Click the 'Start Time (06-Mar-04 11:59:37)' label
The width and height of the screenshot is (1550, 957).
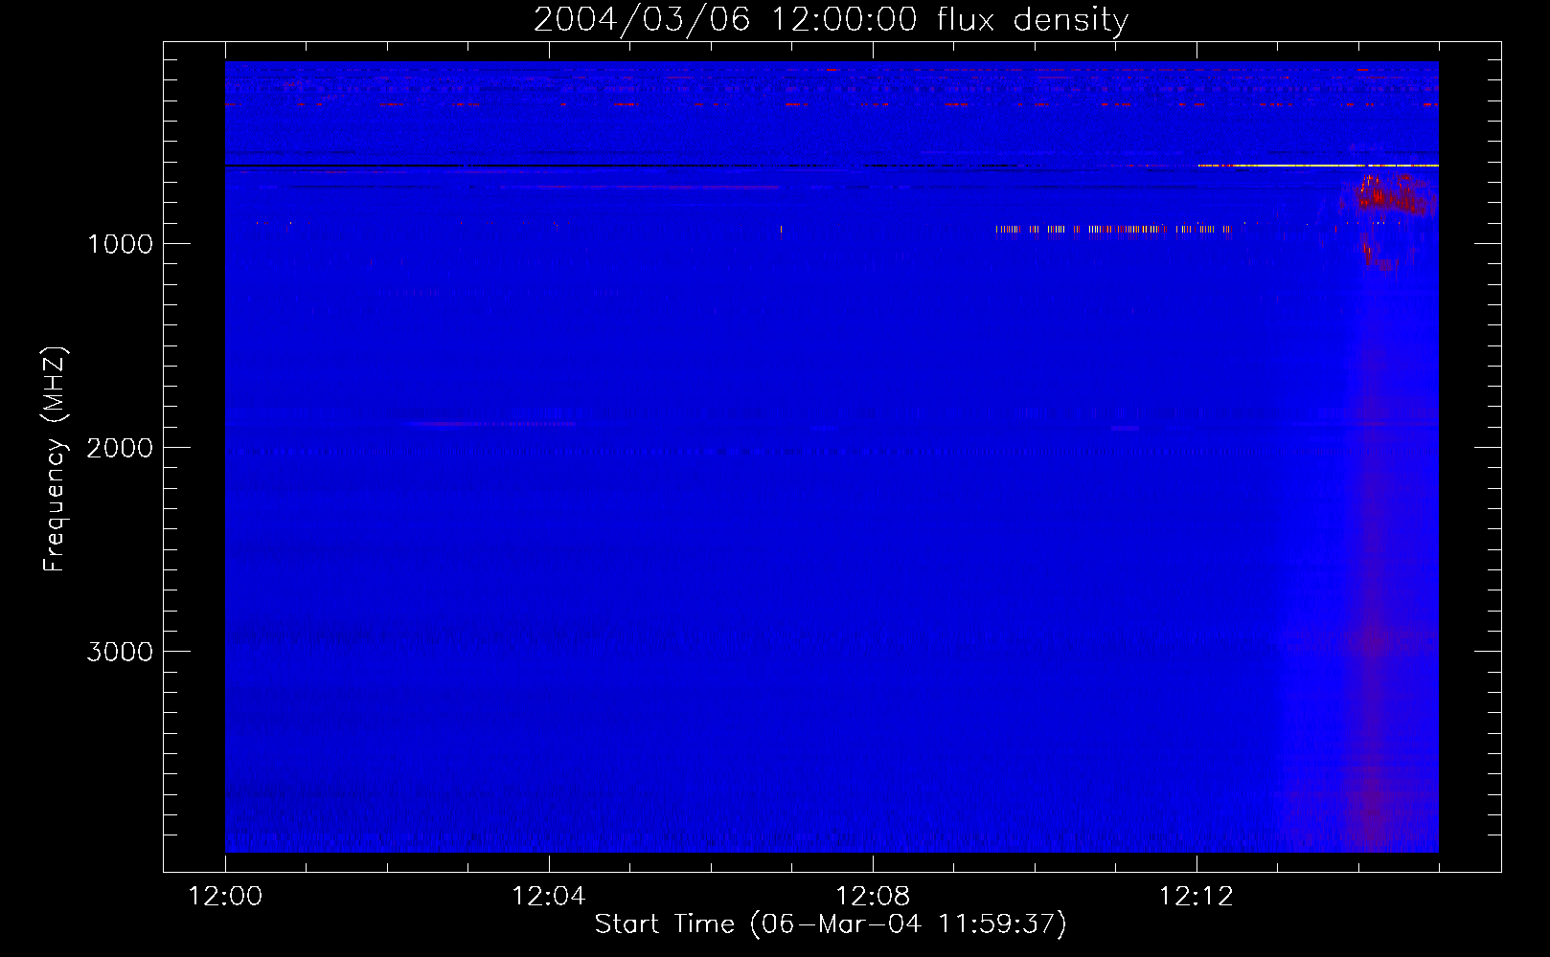(831, 924)
